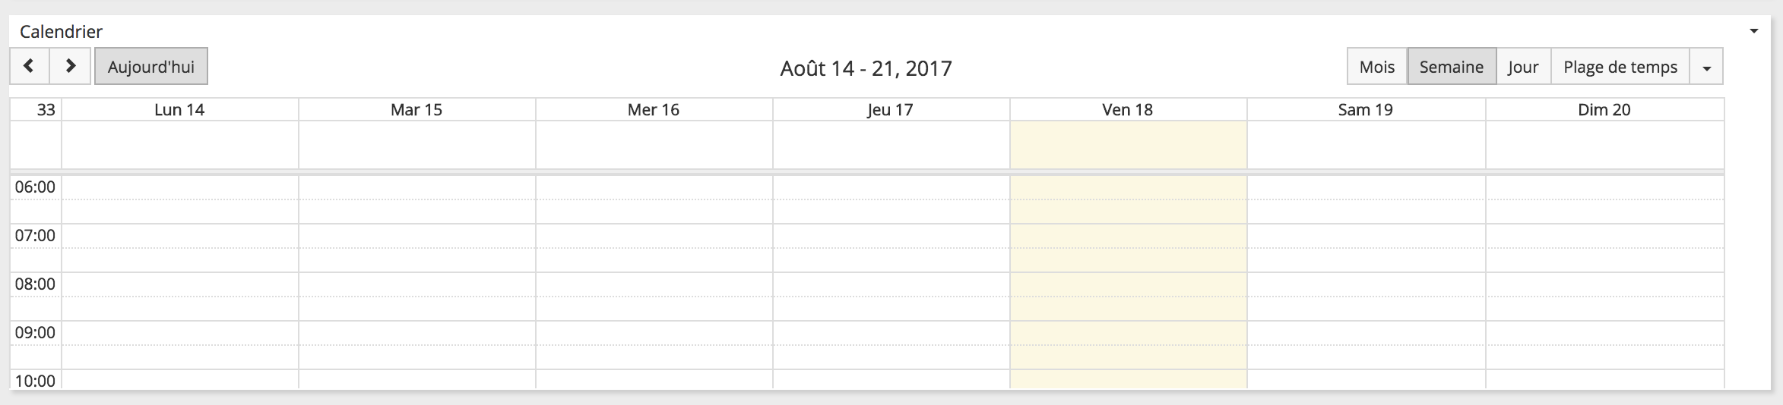The width and height of the screenshot is (1783, 405).
Task: Open the Lun 14 day header
Action: [179, 110]
